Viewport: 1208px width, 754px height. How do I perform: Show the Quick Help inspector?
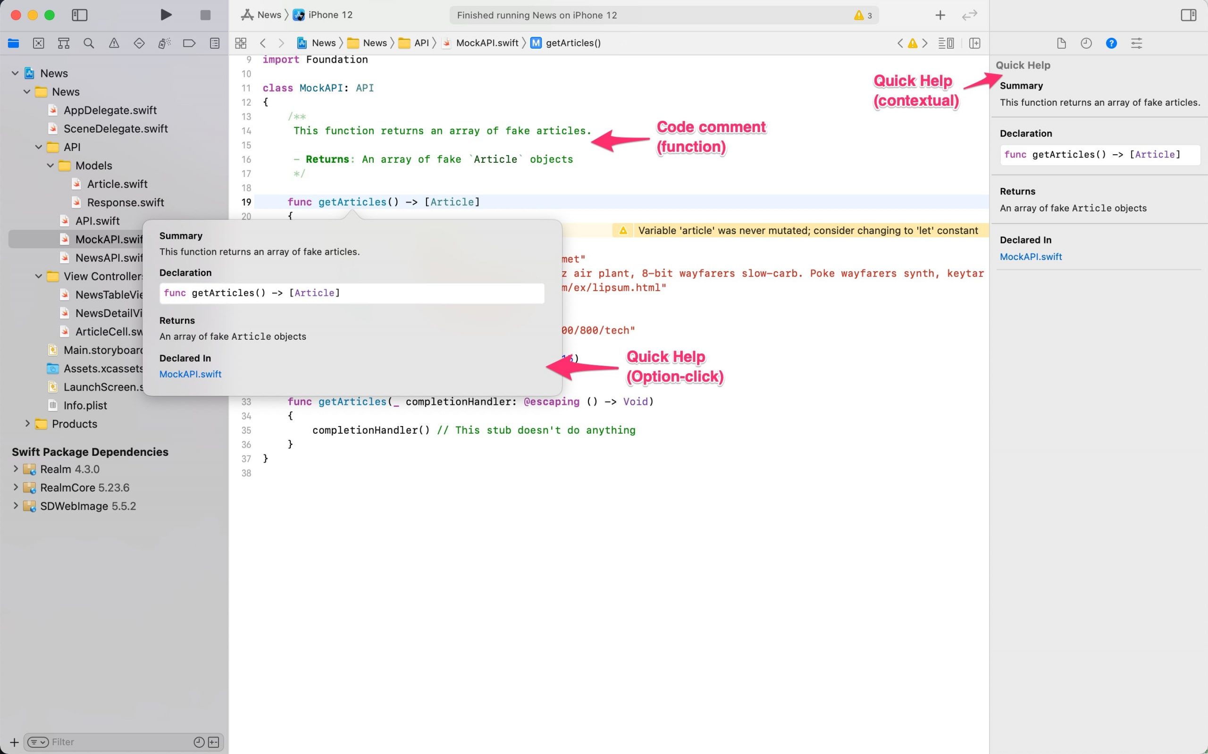point(1111,43)
